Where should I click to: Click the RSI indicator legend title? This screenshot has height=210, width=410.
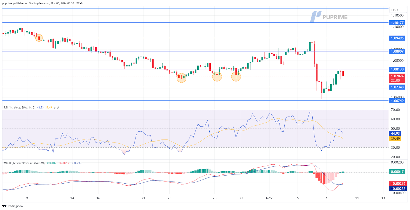20,108
